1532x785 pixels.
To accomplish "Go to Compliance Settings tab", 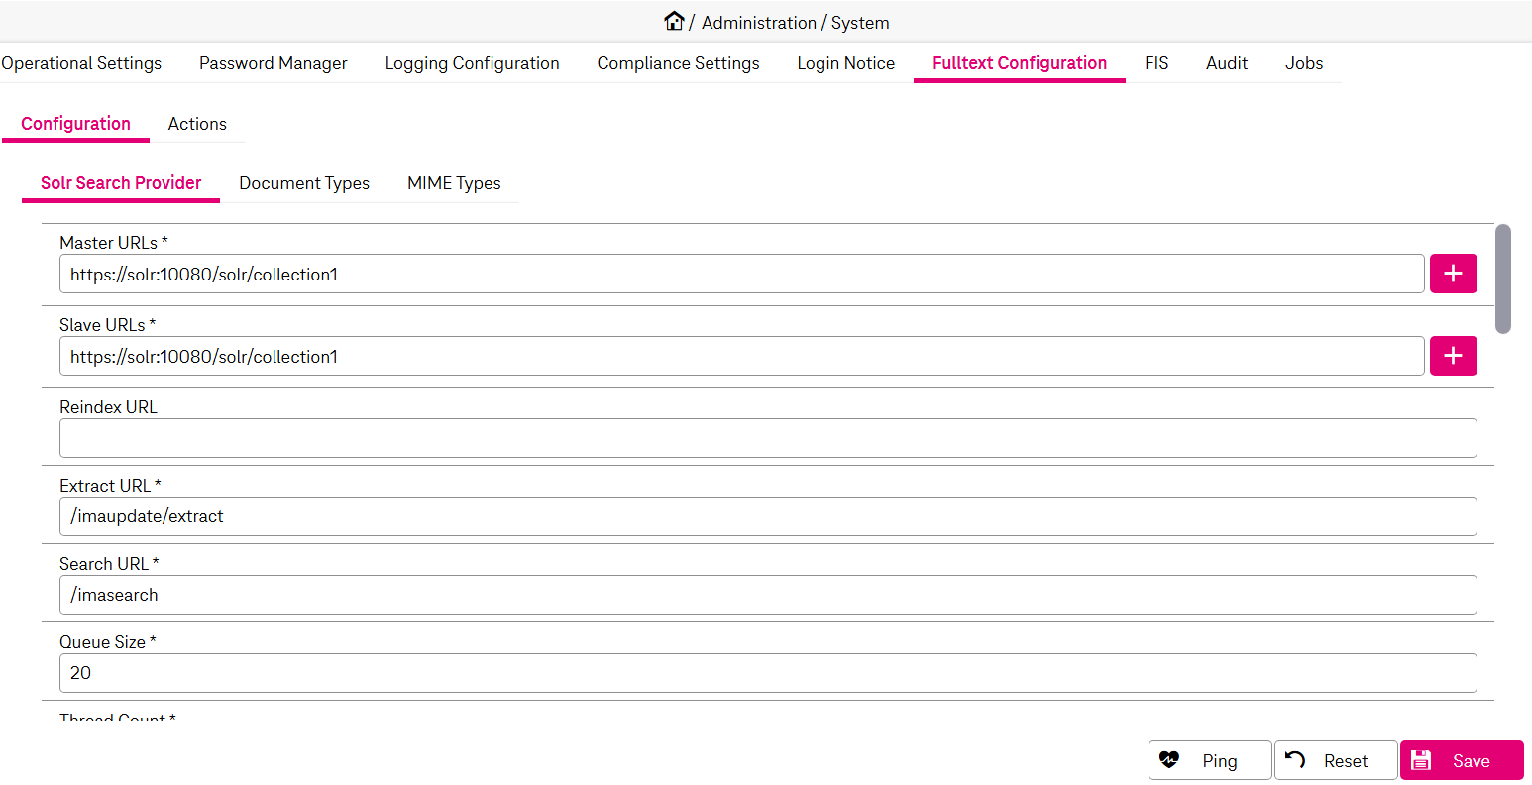I will [678, 63].
